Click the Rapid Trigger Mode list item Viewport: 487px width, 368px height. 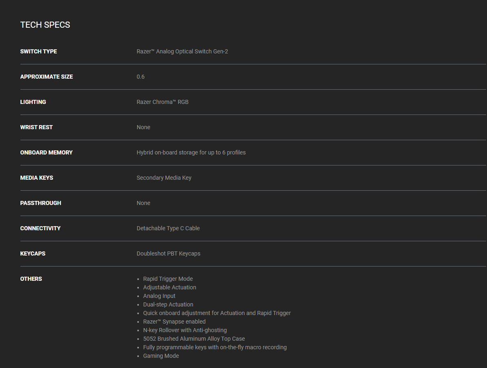[168, 279]
